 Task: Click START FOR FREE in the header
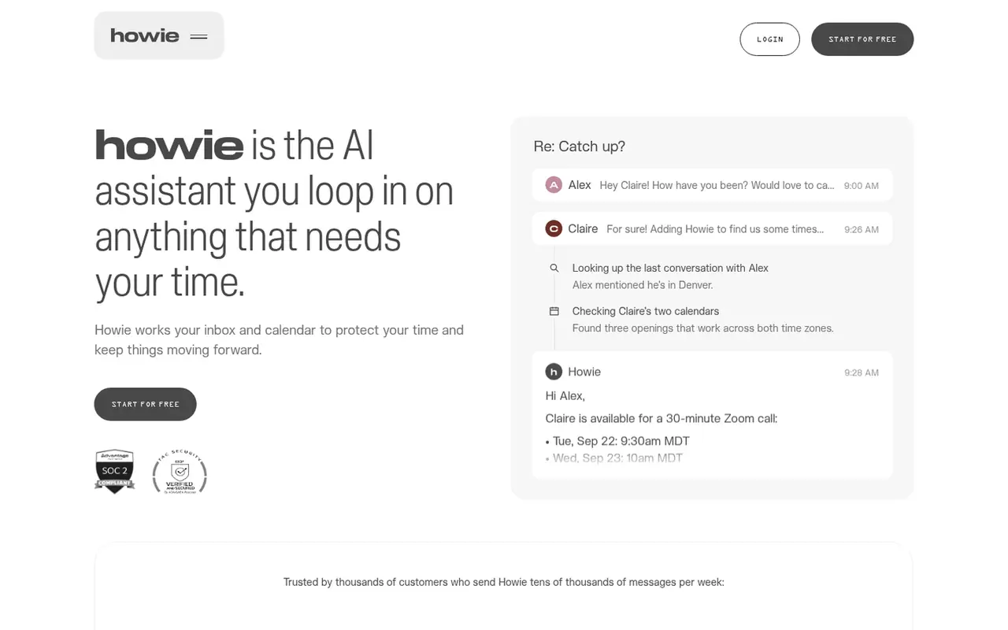tap(862, 39)
